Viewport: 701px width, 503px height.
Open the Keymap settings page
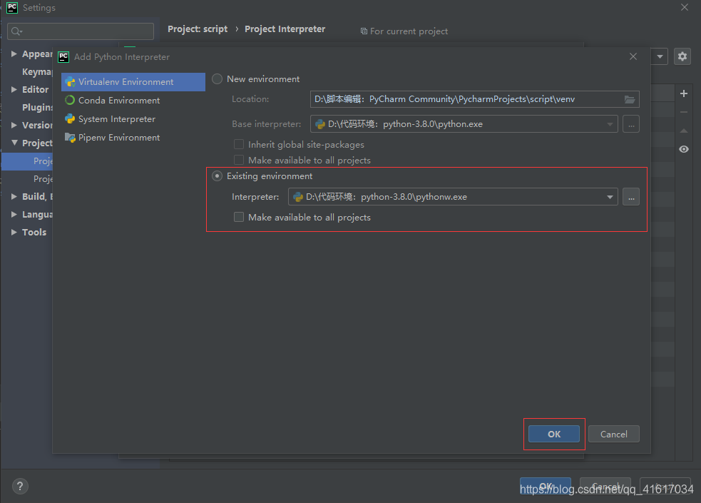37,72
